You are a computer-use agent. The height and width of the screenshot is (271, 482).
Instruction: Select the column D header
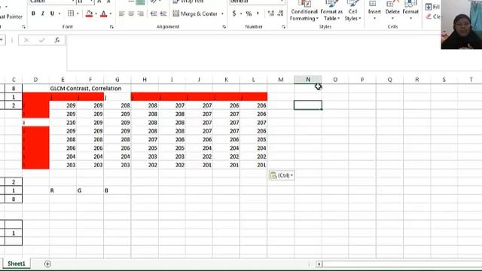click(35, 80)
